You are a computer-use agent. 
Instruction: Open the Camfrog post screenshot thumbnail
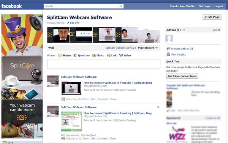71,122
